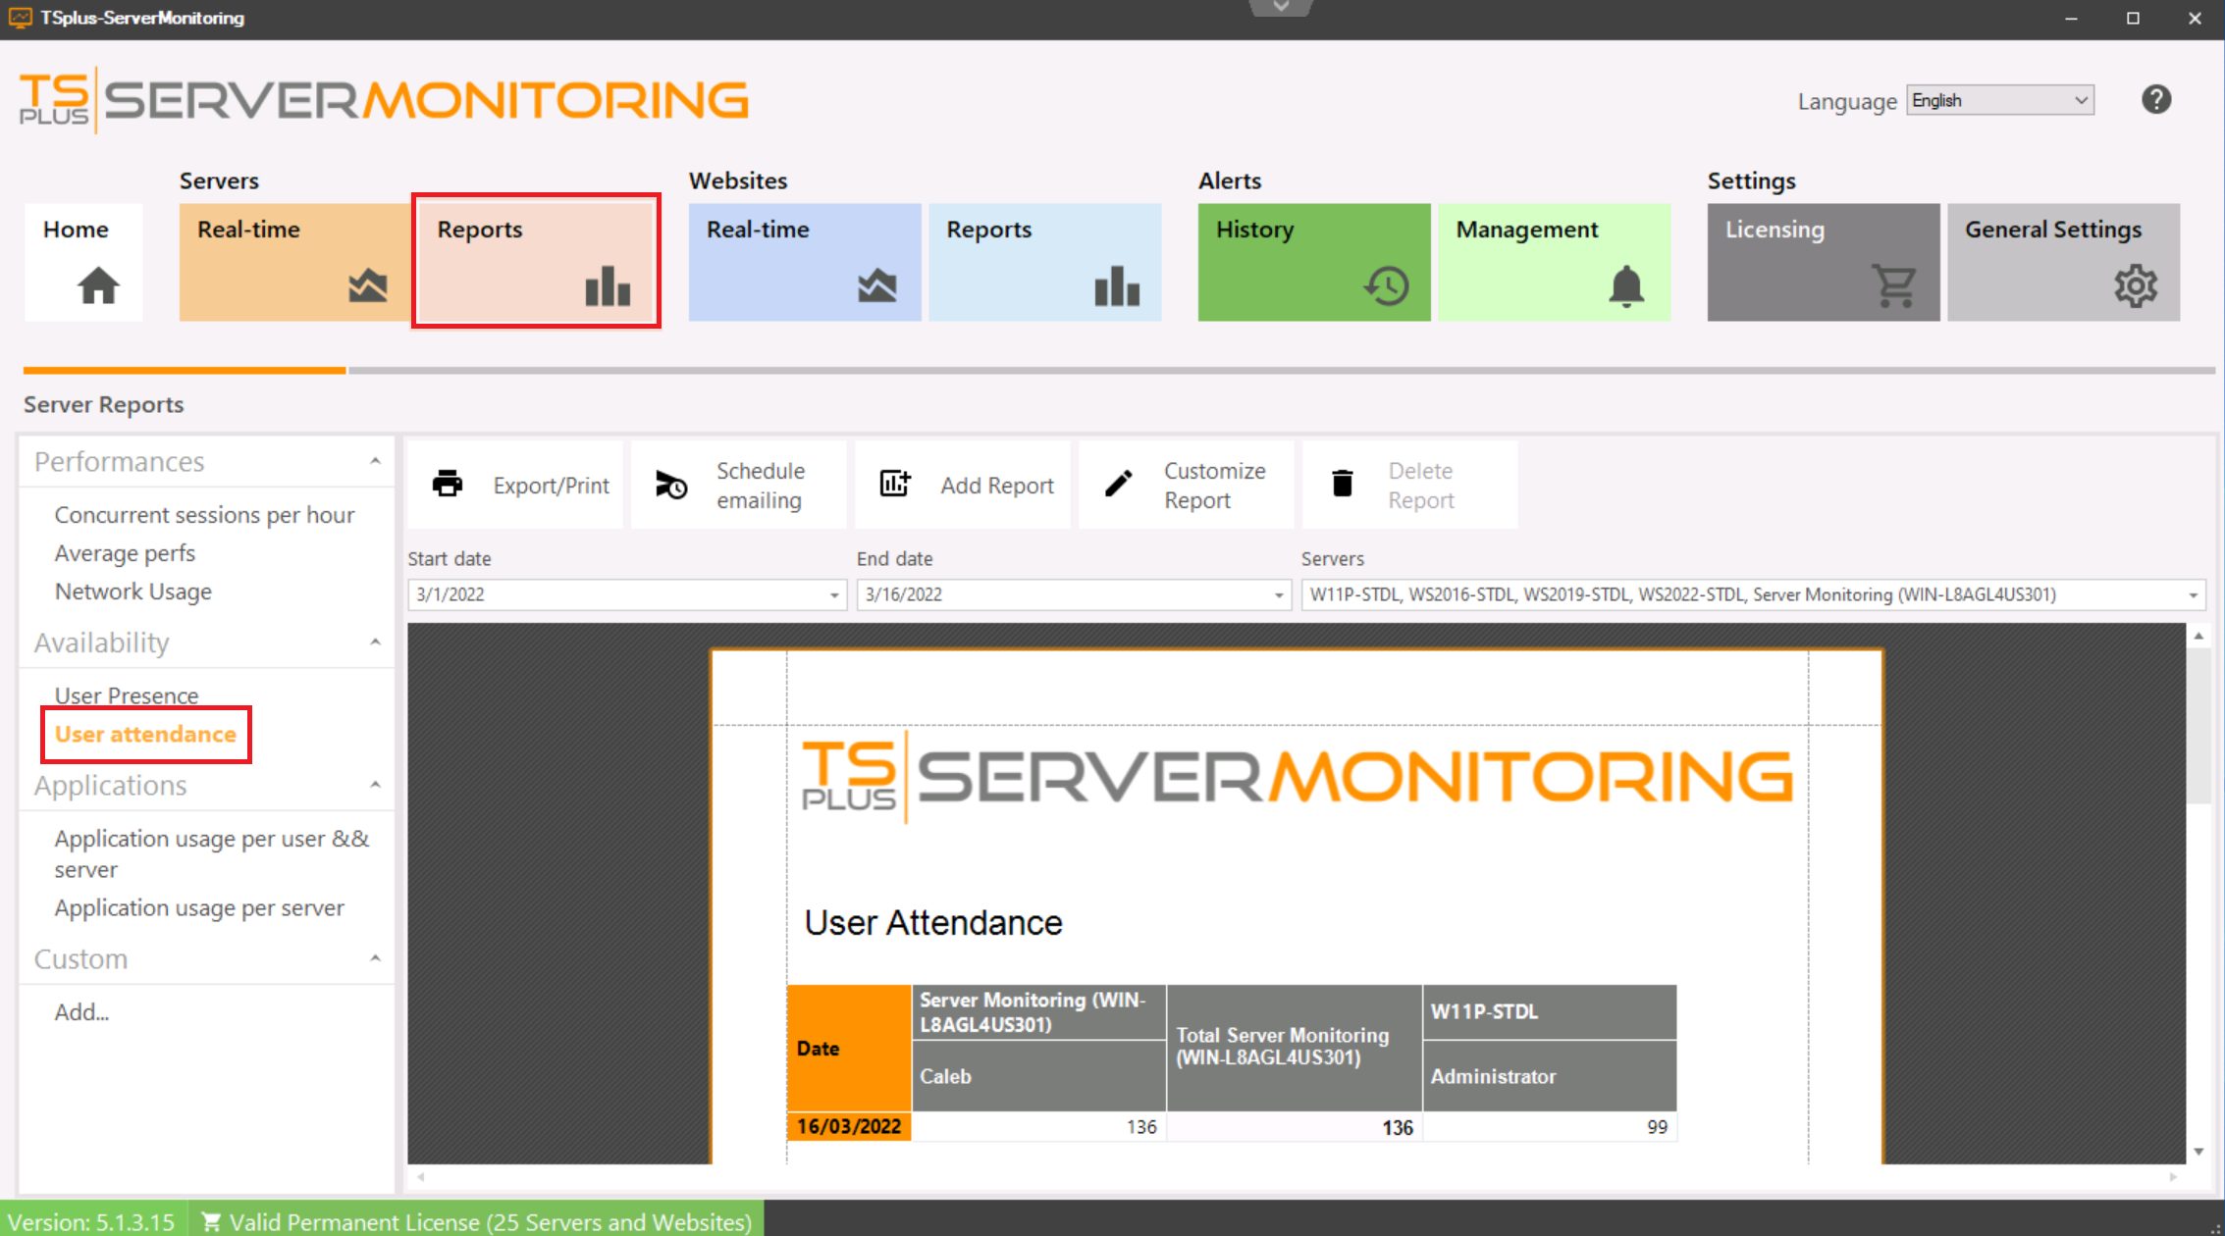Collapse the Availability section

point(374,641)
